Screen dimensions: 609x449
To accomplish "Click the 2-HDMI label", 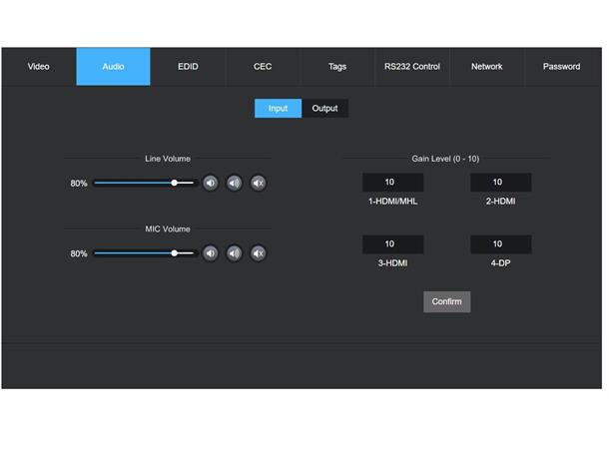I will coord(500,202).
